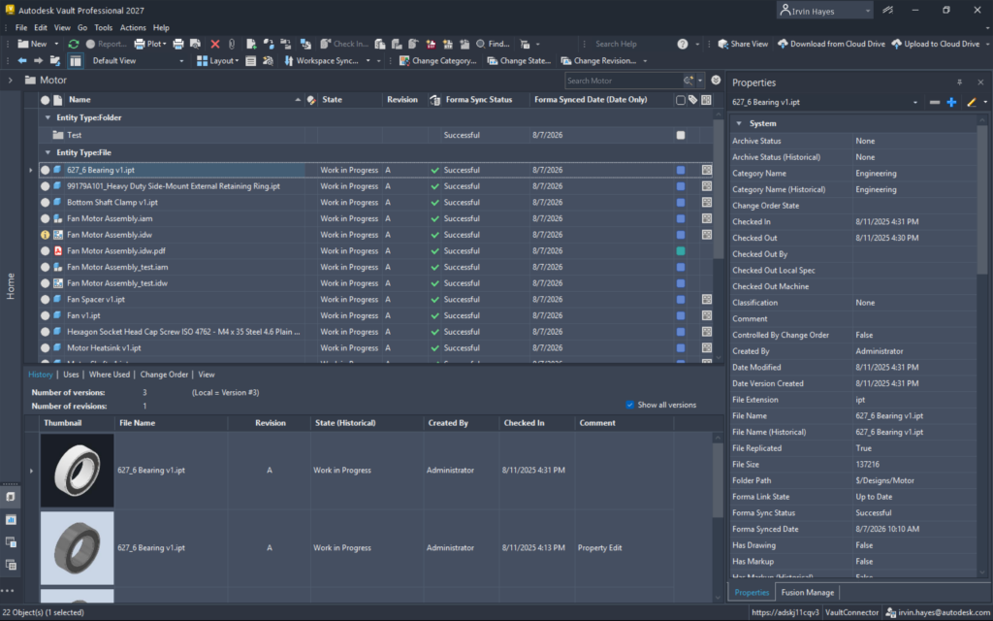Click the info status icon for Fan Motor Assembly.idw
Screen dimensions: 993x621
pos(45,235)
